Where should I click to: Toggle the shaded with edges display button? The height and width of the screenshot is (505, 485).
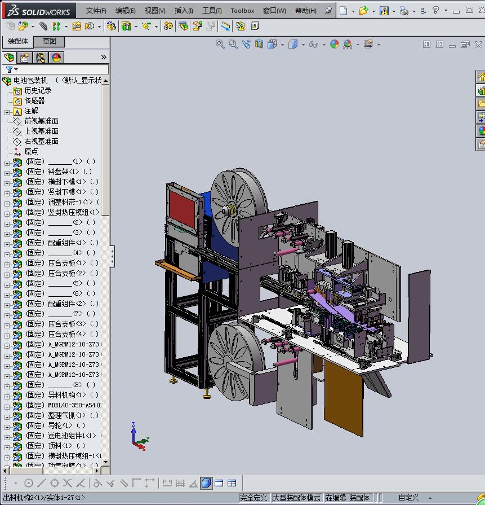click(x=206, y=483)
